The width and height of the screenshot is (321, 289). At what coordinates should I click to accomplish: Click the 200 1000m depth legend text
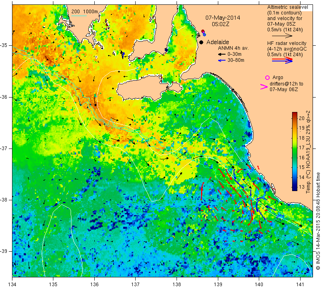tap(85, 12)
